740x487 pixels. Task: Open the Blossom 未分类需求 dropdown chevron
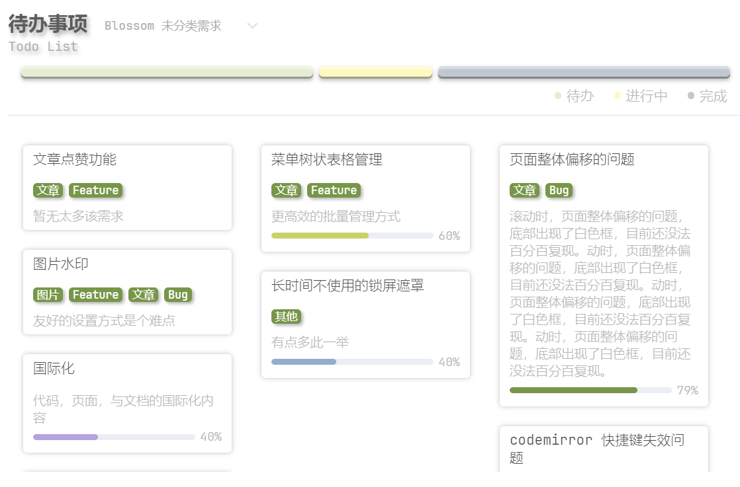click(252, 25)
